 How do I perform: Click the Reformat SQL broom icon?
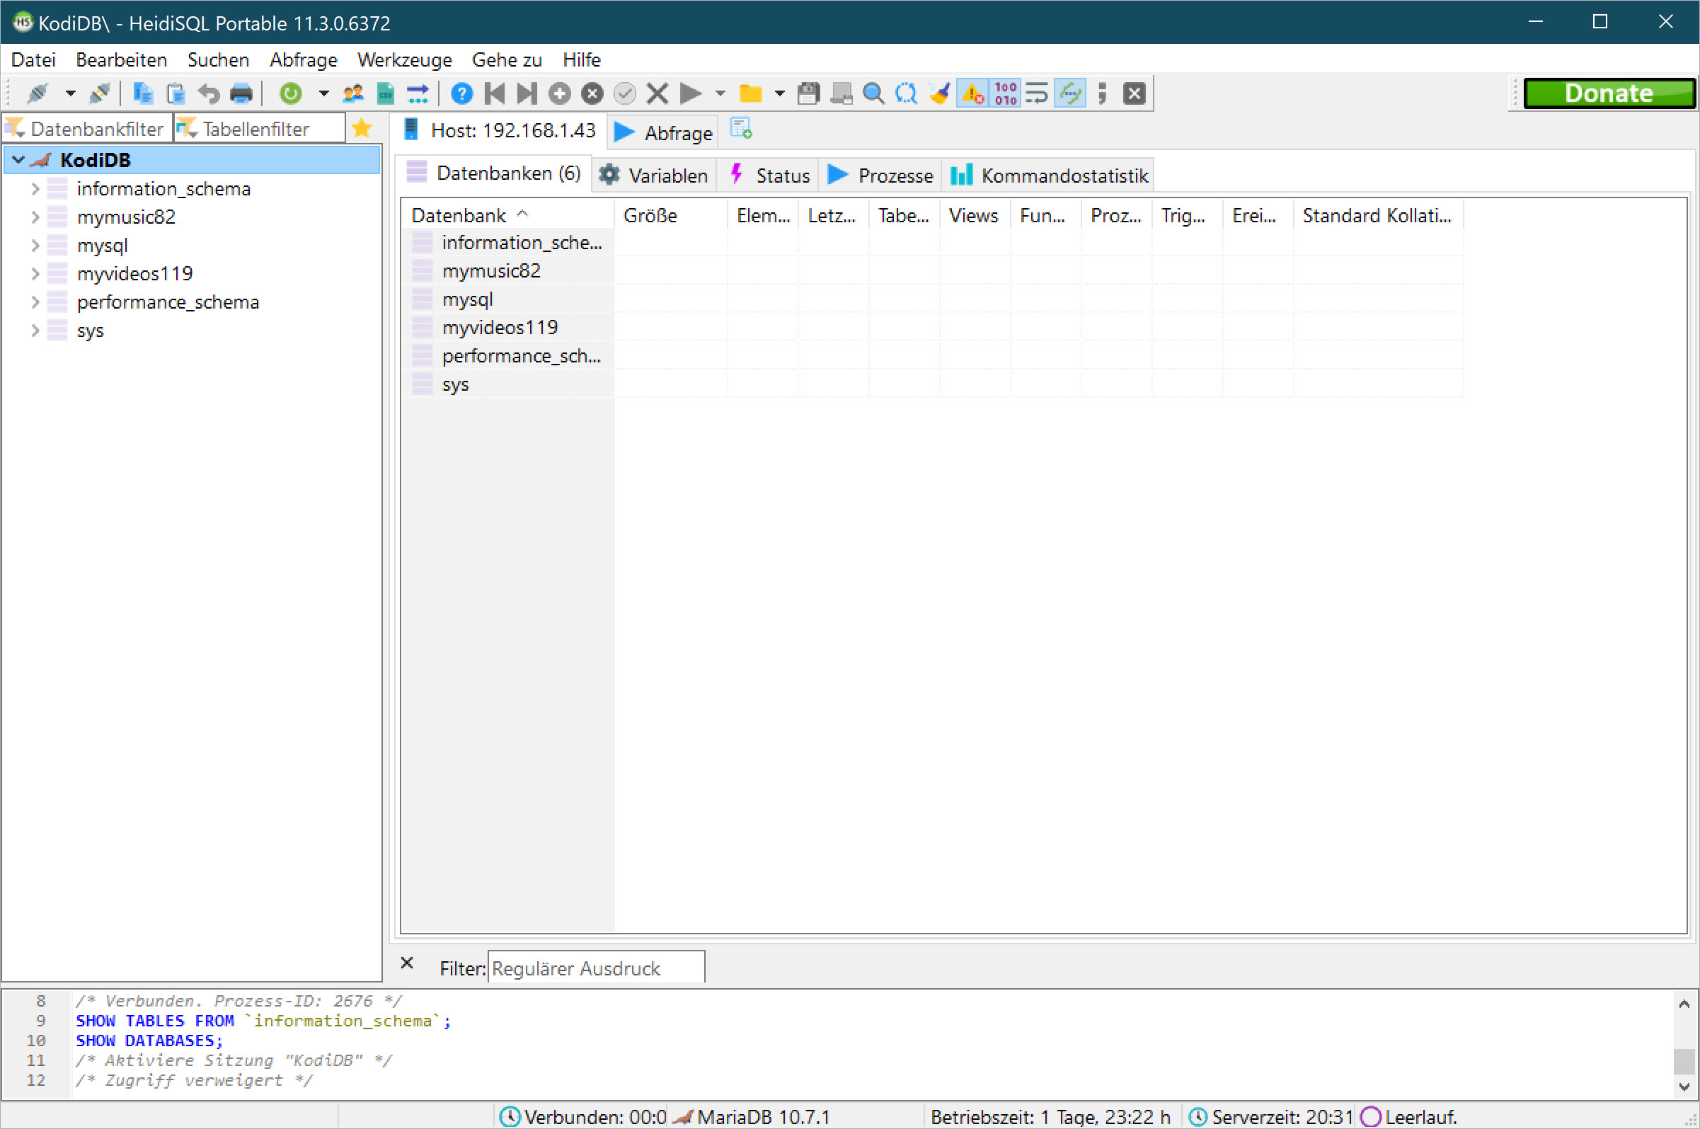point(939,93)
